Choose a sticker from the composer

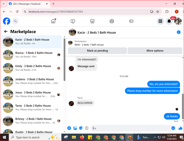(x=81, y=128)
